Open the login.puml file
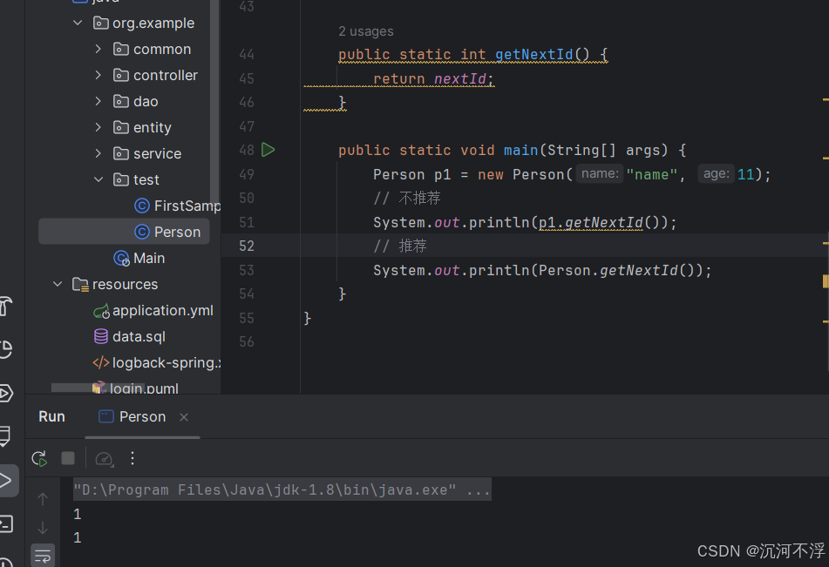 (x=135, y=388)
